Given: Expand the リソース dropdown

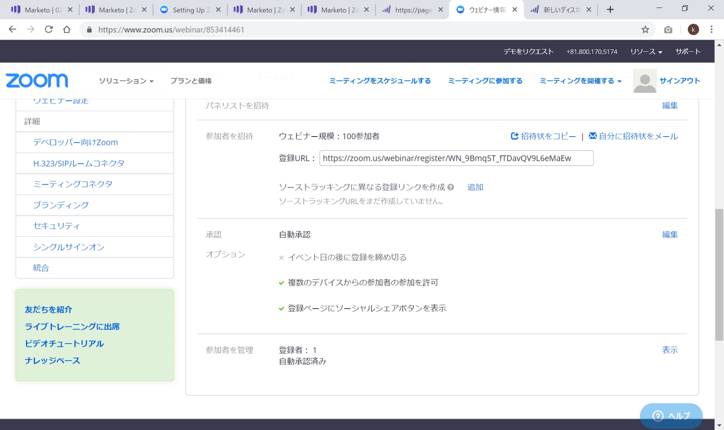Looking at the screenshot, I should [646, 52].
